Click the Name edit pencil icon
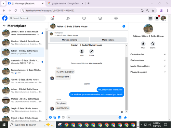This screenshot has width=171, height=128. (91, 52)
